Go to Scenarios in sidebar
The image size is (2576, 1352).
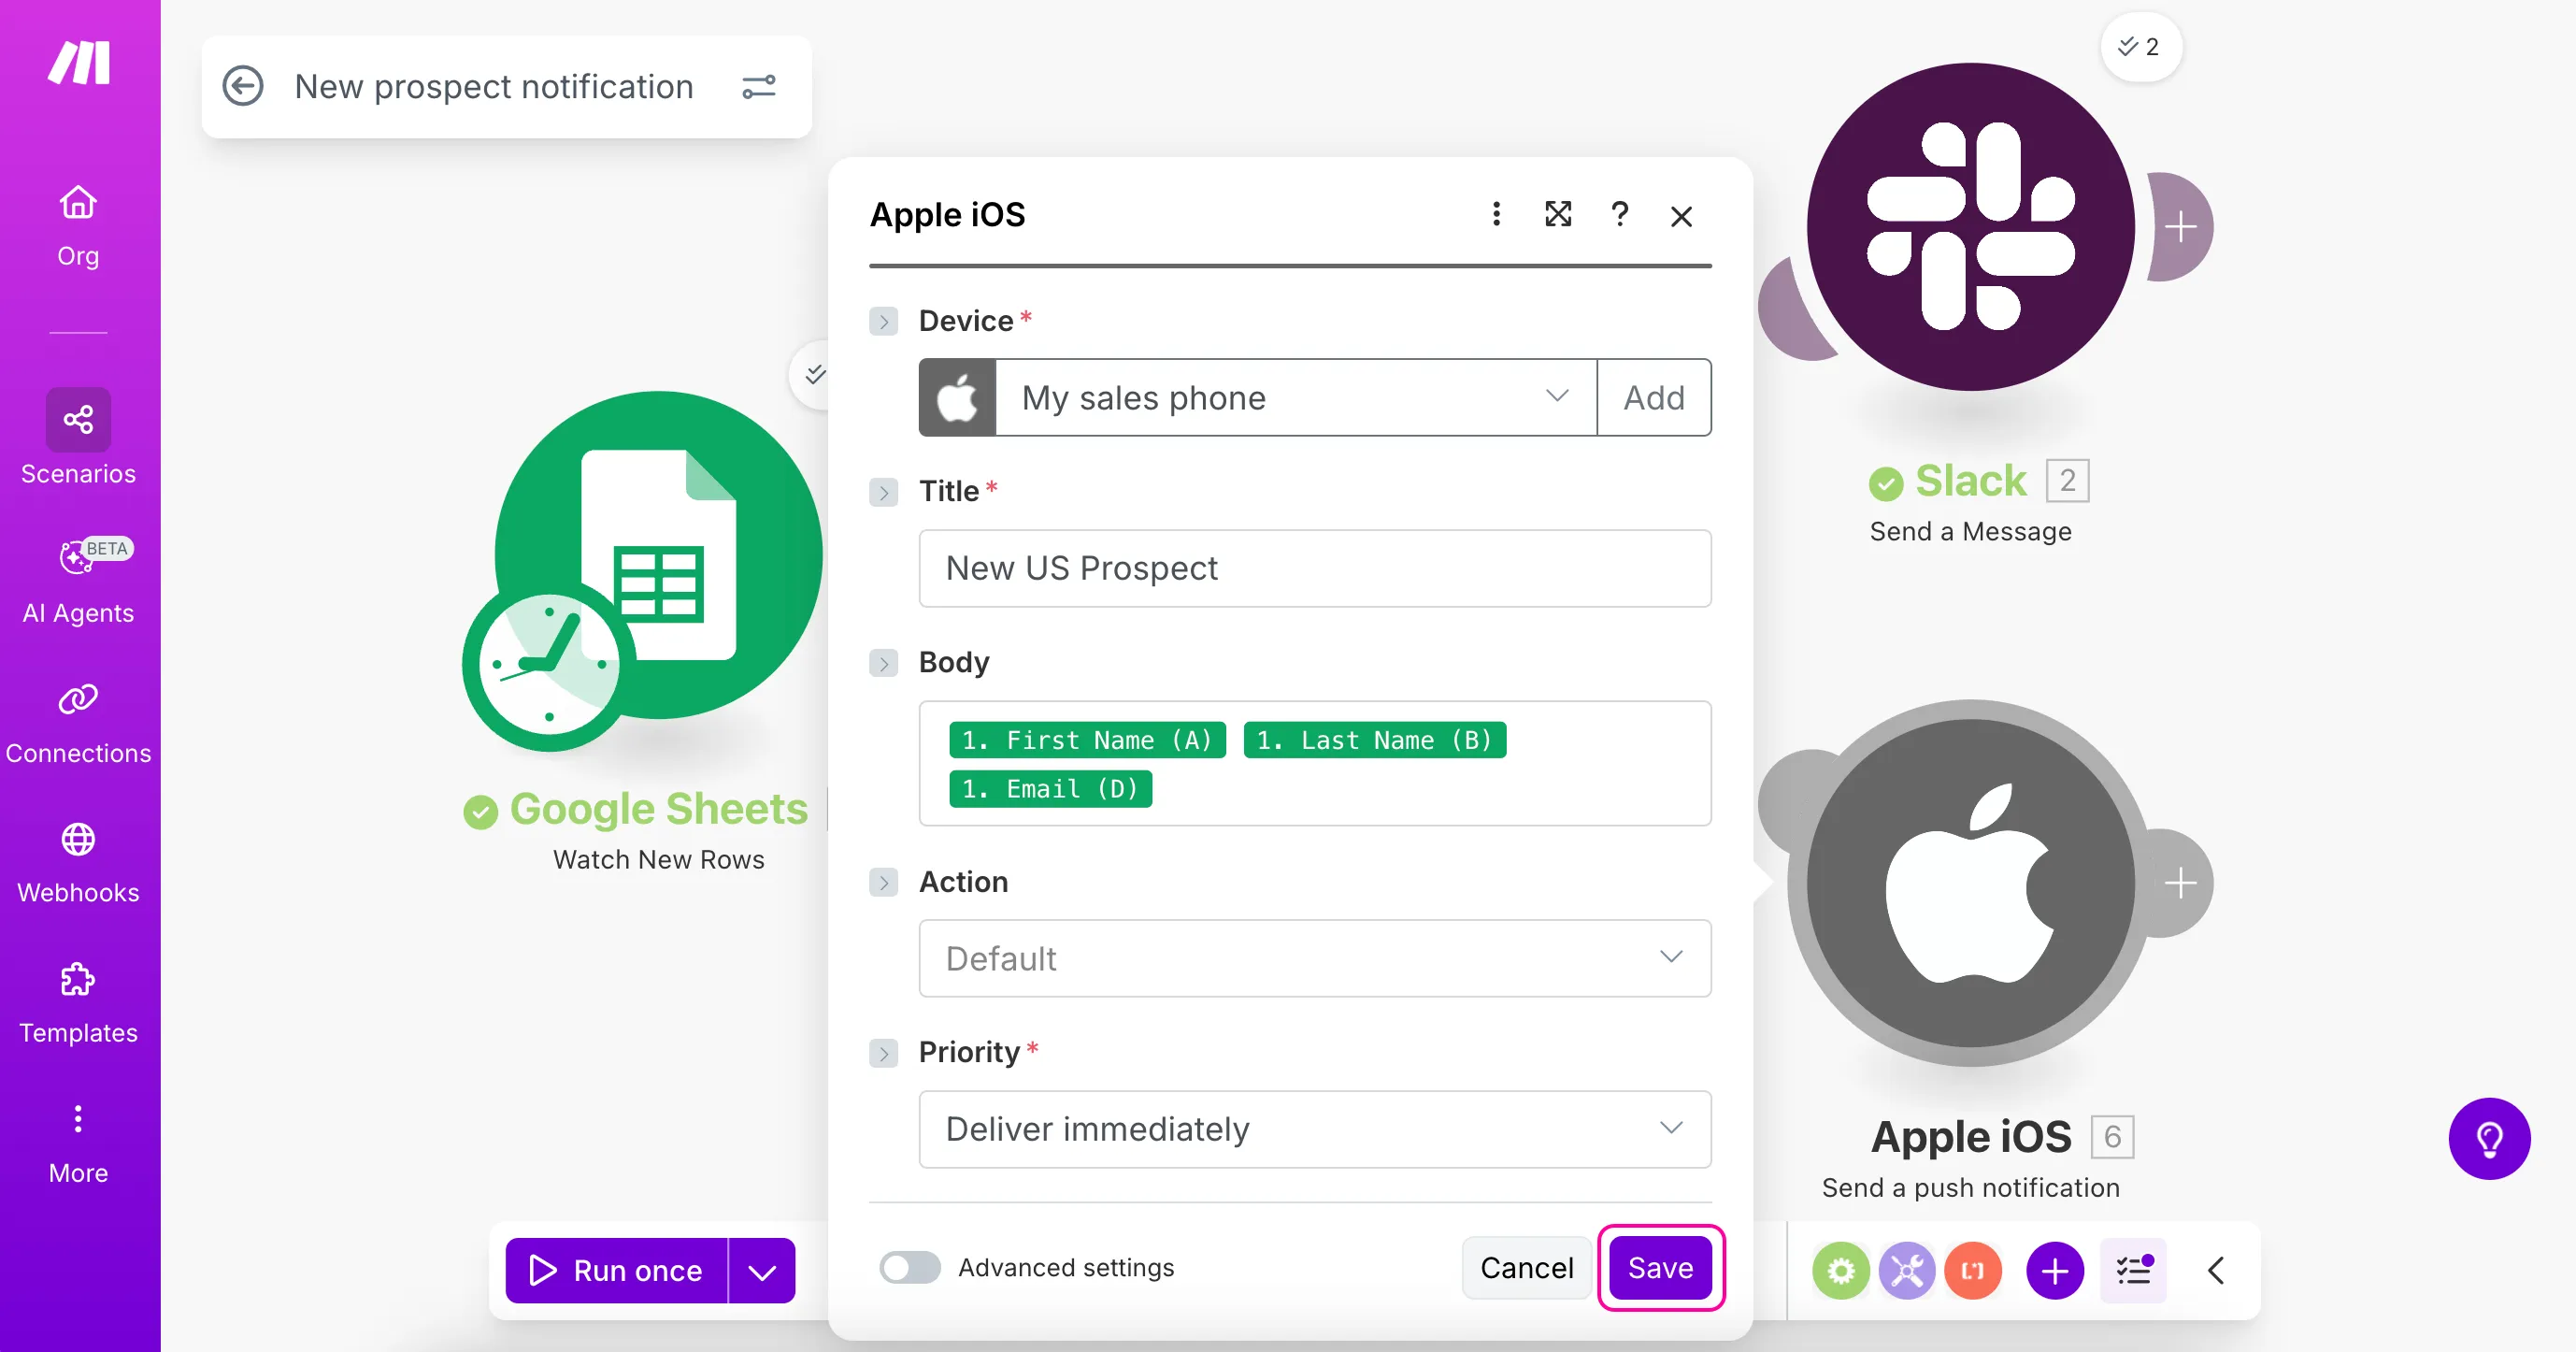pos(78,437)
